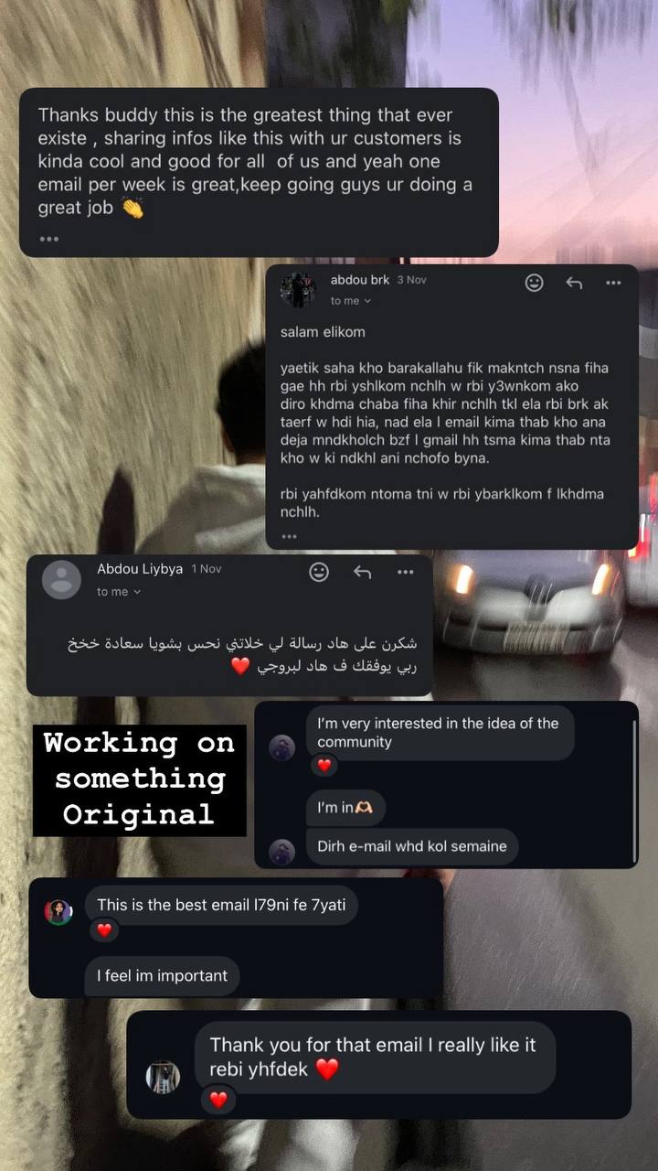
Task: Select the "Dirh e-mail whd kol semaine" message
Action: 412,846
